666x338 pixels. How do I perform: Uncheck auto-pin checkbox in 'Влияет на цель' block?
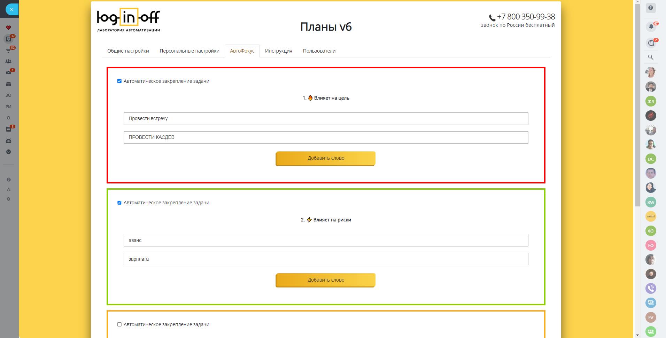(x=119, y=81)
